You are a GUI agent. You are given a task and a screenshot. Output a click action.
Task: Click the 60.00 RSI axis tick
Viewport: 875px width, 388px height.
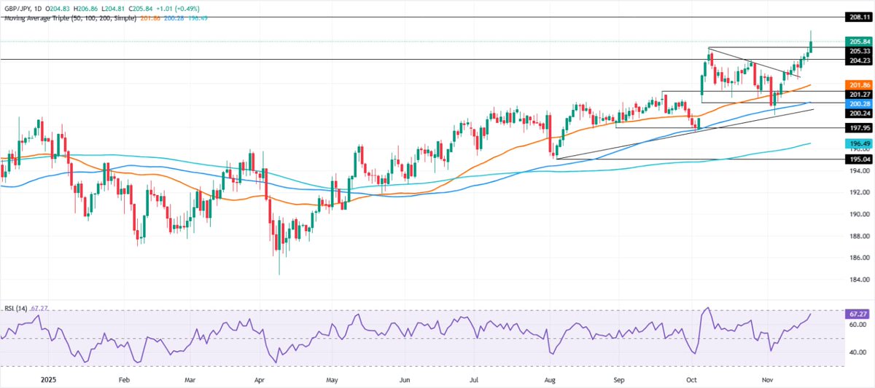click(x=858, y=325)
